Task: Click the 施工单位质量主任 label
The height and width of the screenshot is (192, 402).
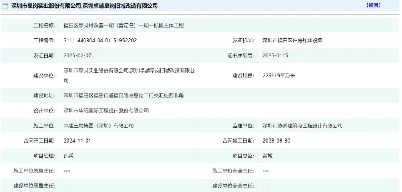Action: (34, 171)
